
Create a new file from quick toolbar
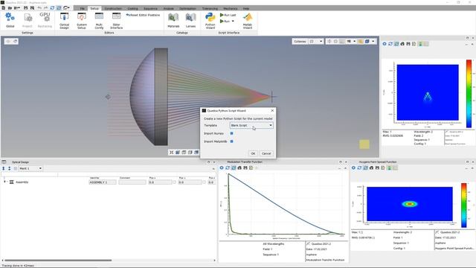tap(3, 8)
